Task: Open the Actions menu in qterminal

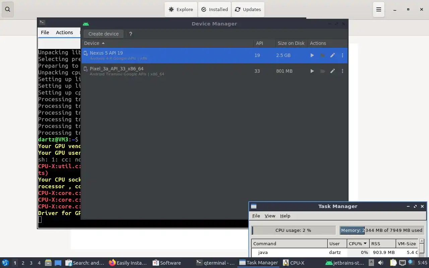Action: [x=64, y=32]
